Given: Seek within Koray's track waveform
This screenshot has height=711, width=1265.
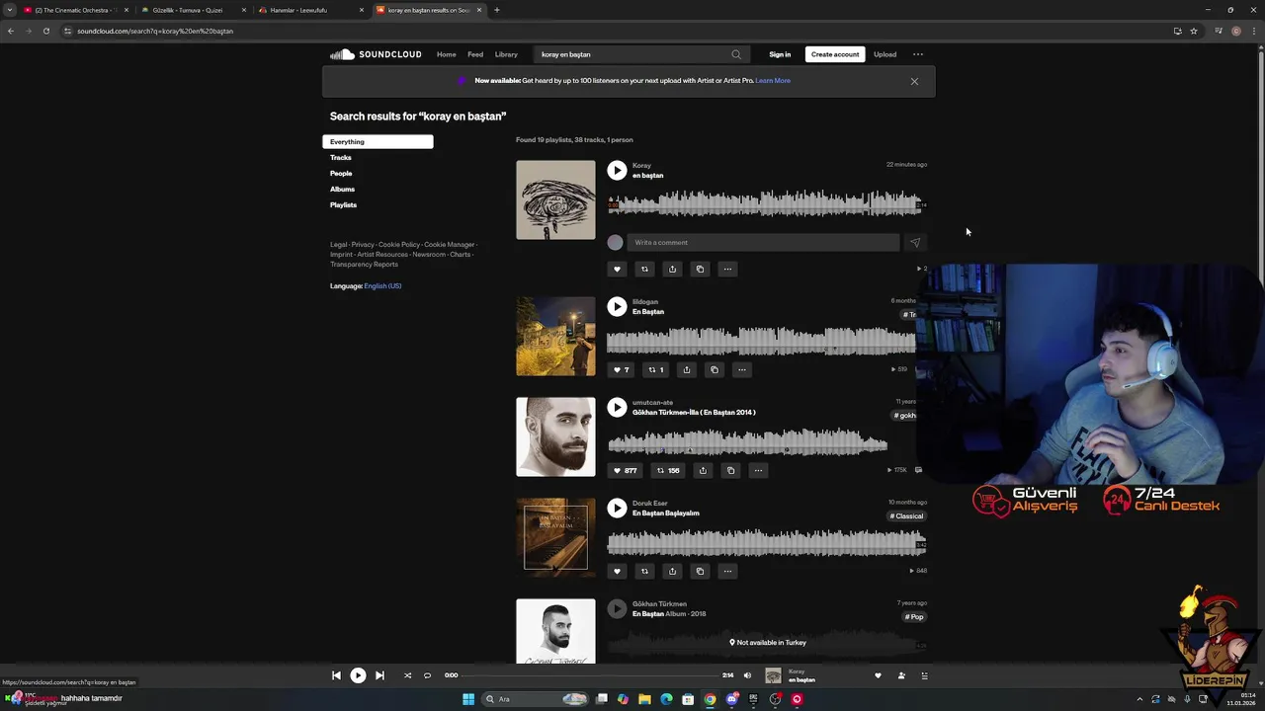Looking at the screenshot, I should (766, 204).
